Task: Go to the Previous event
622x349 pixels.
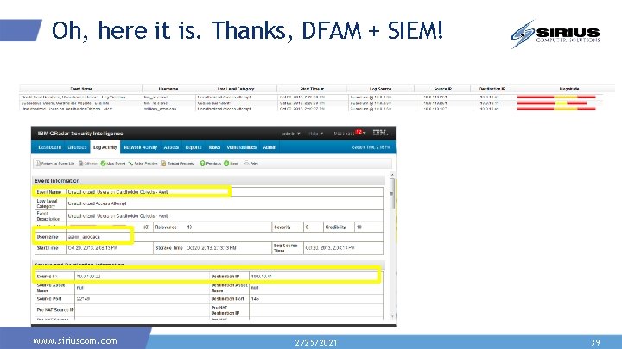Action: point(210,164)
